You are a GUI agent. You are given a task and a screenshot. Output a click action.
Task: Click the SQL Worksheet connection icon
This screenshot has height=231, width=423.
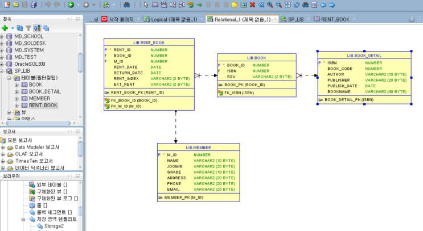pyautogui.click(x=106, y=5)
